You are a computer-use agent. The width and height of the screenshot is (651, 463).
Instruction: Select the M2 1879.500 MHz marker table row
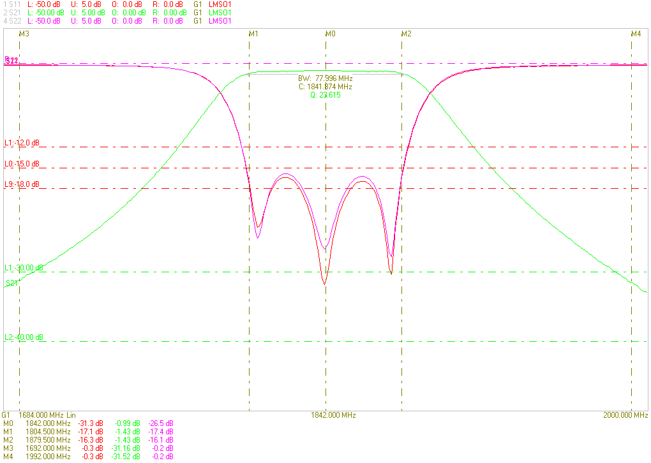(x=88, y=440)
